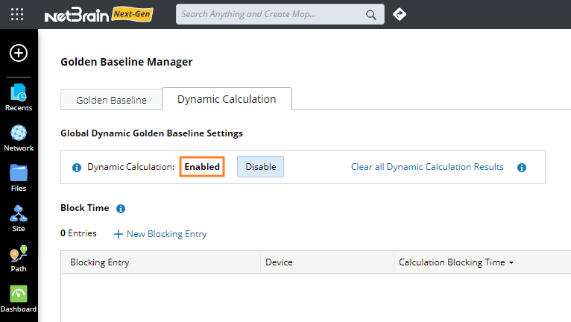Switch to the Golden Baseline tab
Screen dimensions: 571x322
coord(111,100)
